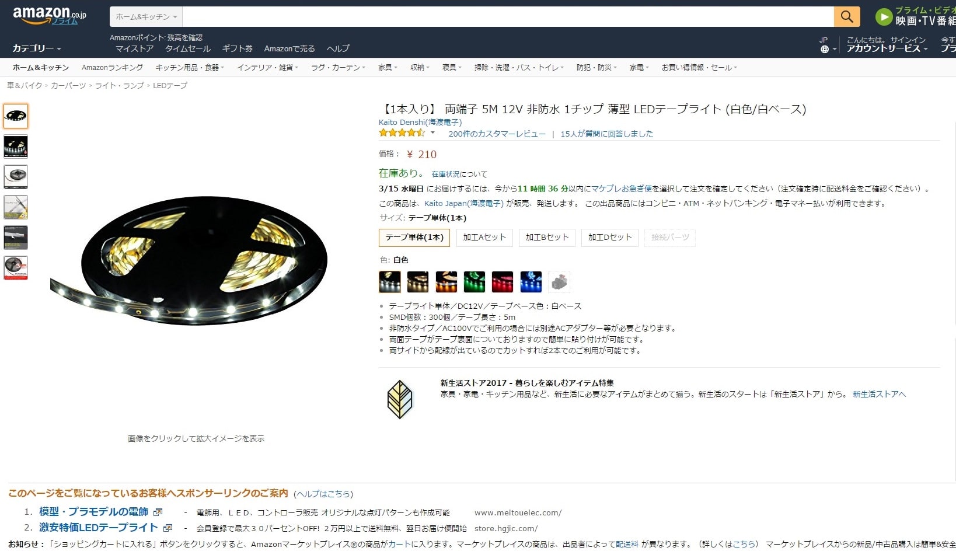Image resolution: width=956 pixels, height=558 pixels.
Task: Open the タイムセール nav item
Action: click(x=187, y=48)
